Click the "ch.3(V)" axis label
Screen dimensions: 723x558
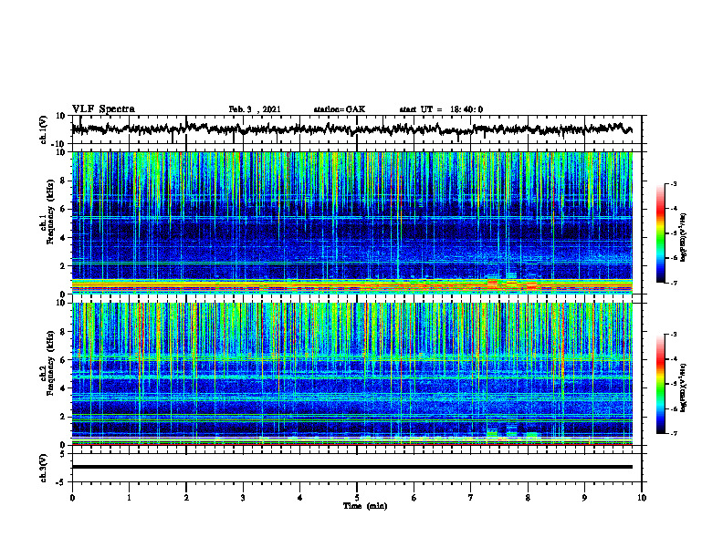pyautogui.click(x=44, y=468)
